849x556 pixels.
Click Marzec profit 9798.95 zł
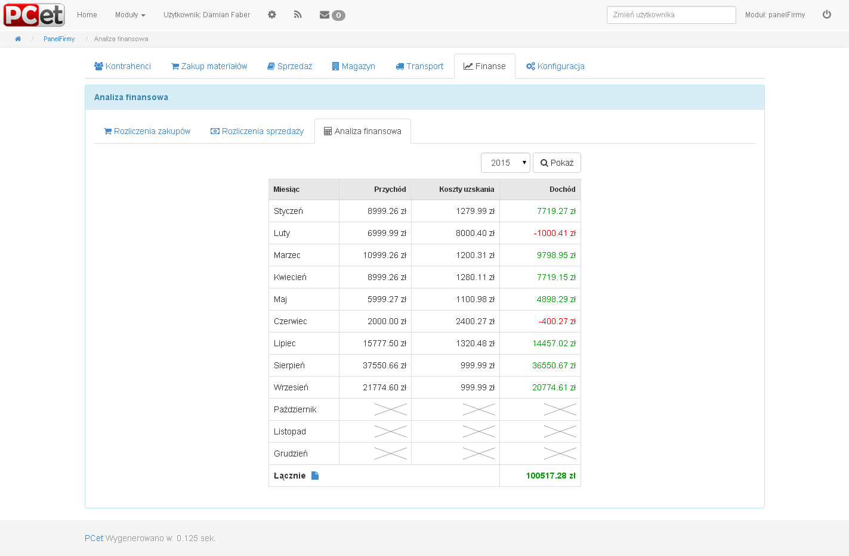557,255
